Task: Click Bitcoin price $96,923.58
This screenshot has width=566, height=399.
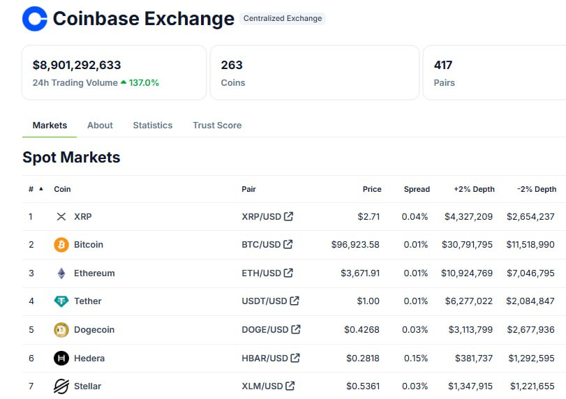Action: 355,245
